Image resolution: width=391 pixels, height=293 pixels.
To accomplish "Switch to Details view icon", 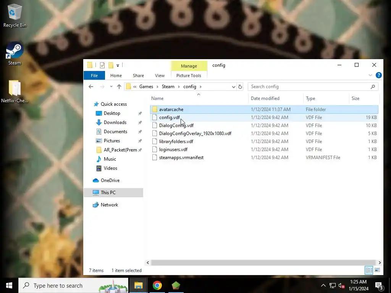I will [369, 270].
